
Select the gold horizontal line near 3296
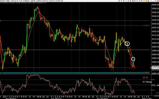coord(75,50)
